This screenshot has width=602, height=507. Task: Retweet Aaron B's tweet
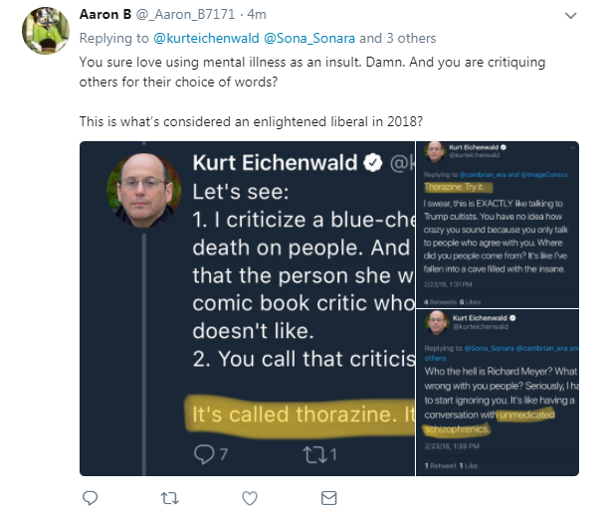170,498
